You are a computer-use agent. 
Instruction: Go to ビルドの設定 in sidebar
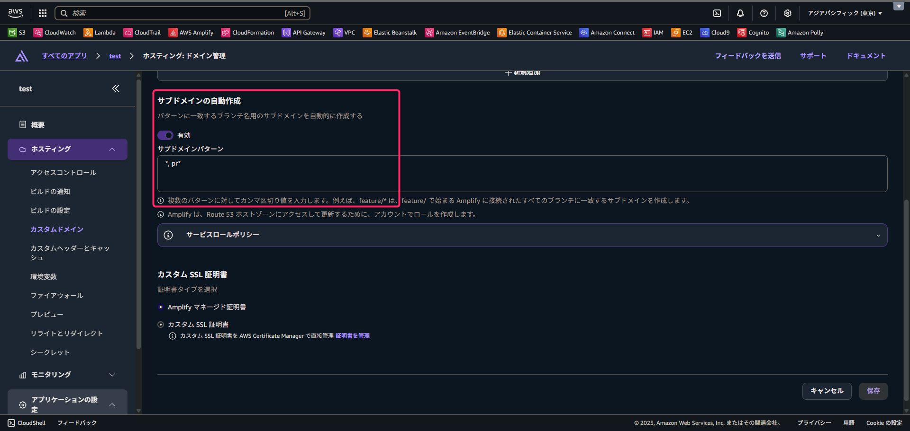pyautogui.click(x=50, y=211)
